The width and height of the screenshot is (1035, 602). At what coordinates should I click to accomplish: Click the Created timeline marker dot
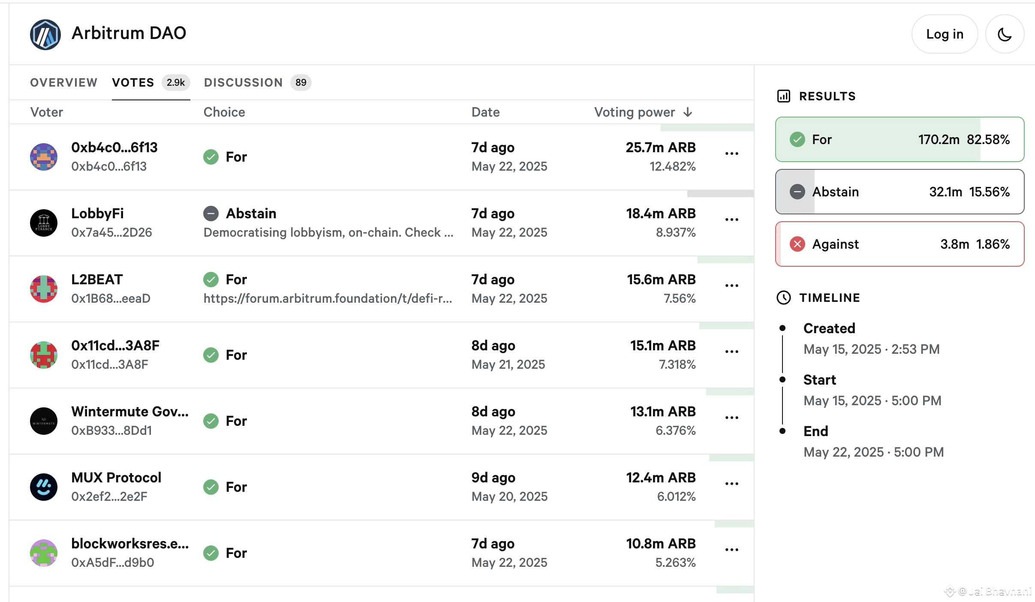pos(782,328)
